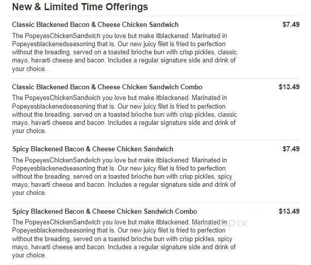Viewport: 311px width, 265px height.
Task: Open Classic Blackened Bacon & Cheese Chicken Sandwich
Action: pyautogui.click(x=95, y=24)
